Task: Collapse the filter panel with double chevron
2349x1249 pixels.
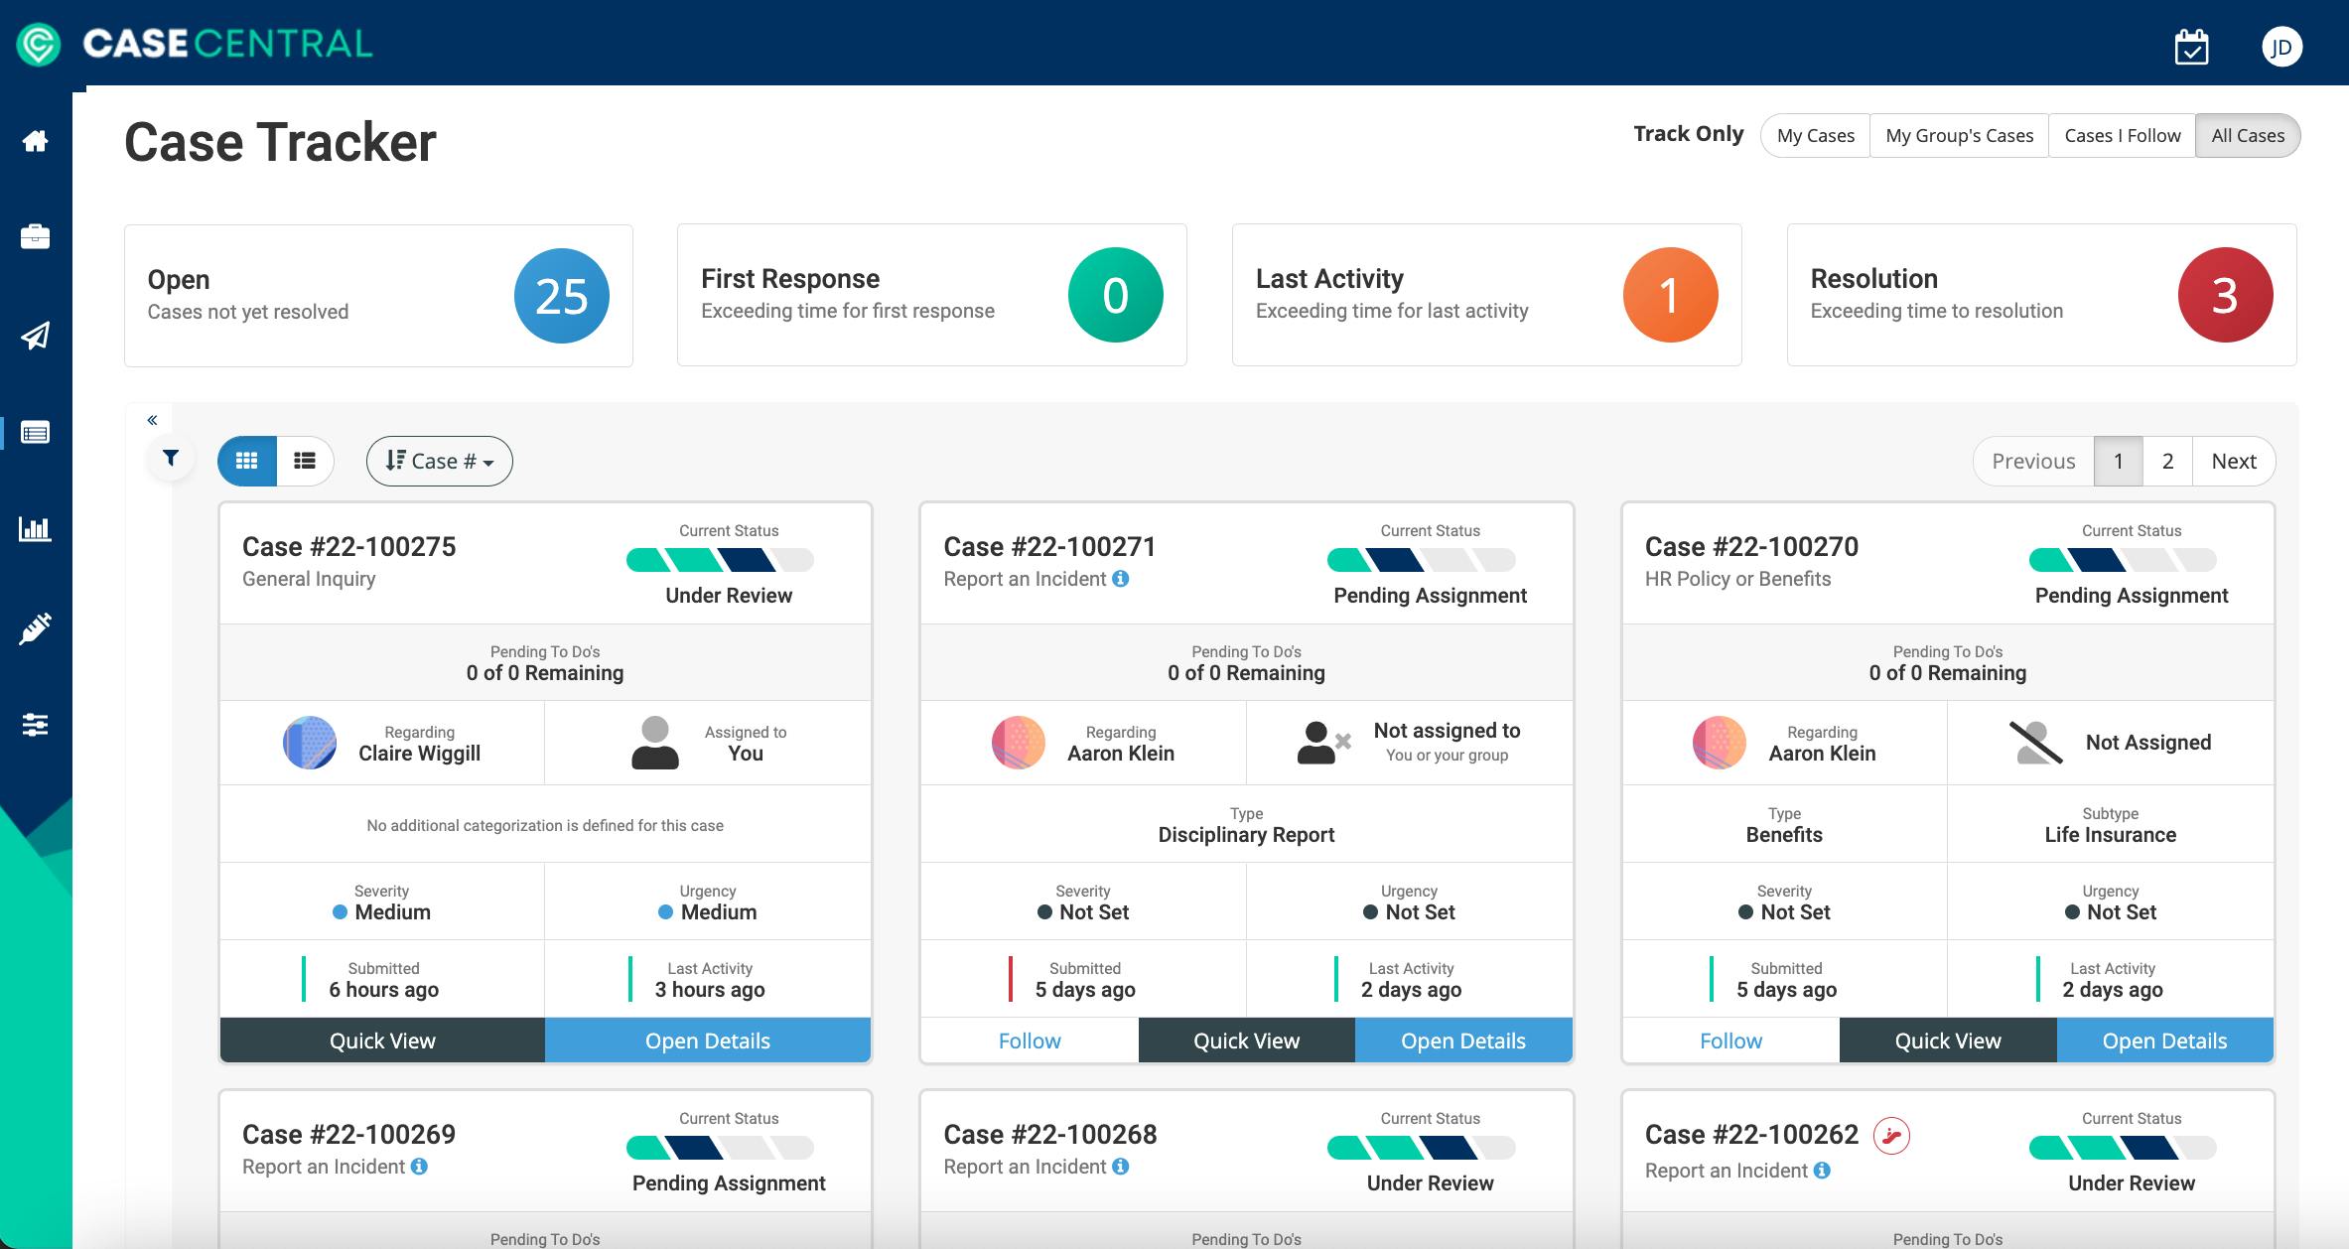Action: coord(153,420)
